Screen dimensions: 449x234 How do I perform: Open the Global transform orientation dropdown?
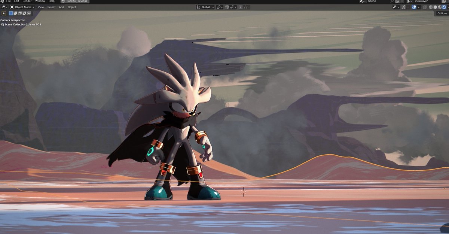(x=205, y=7)
